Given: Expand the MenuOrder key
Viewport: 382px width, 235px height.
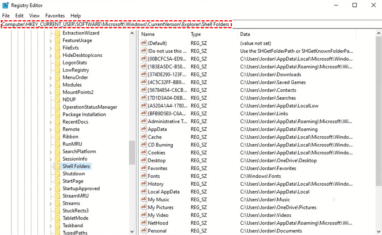Looking at the screenshot, I should click(50, 78).
